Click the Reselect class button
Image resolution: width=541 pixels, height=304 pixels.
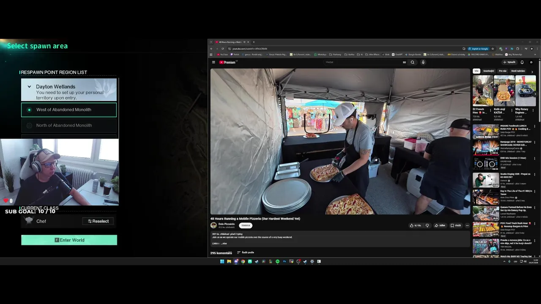coord(98,221)
